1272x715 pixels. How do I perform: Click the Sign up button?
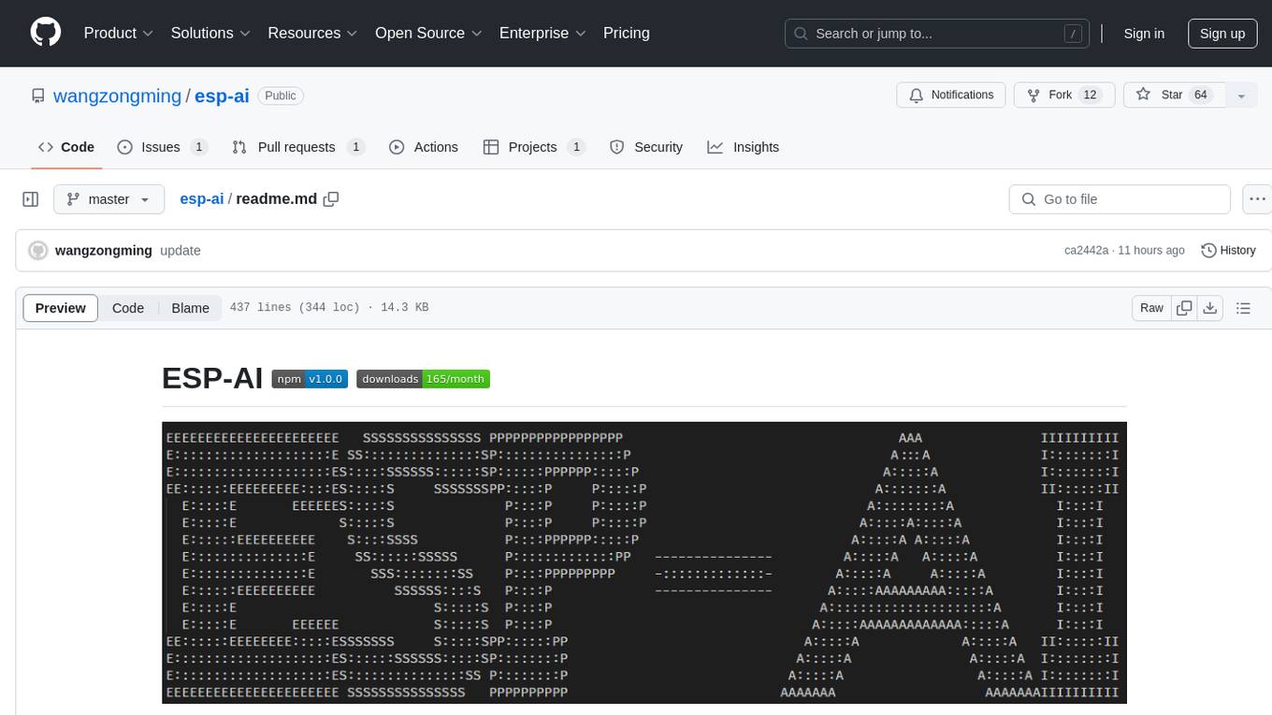[x=1222, y=34]
